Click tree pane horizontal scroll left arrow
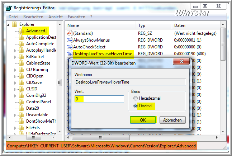This screenshot has height=156, width=232. pyautogui.click(x=10, y=137)
